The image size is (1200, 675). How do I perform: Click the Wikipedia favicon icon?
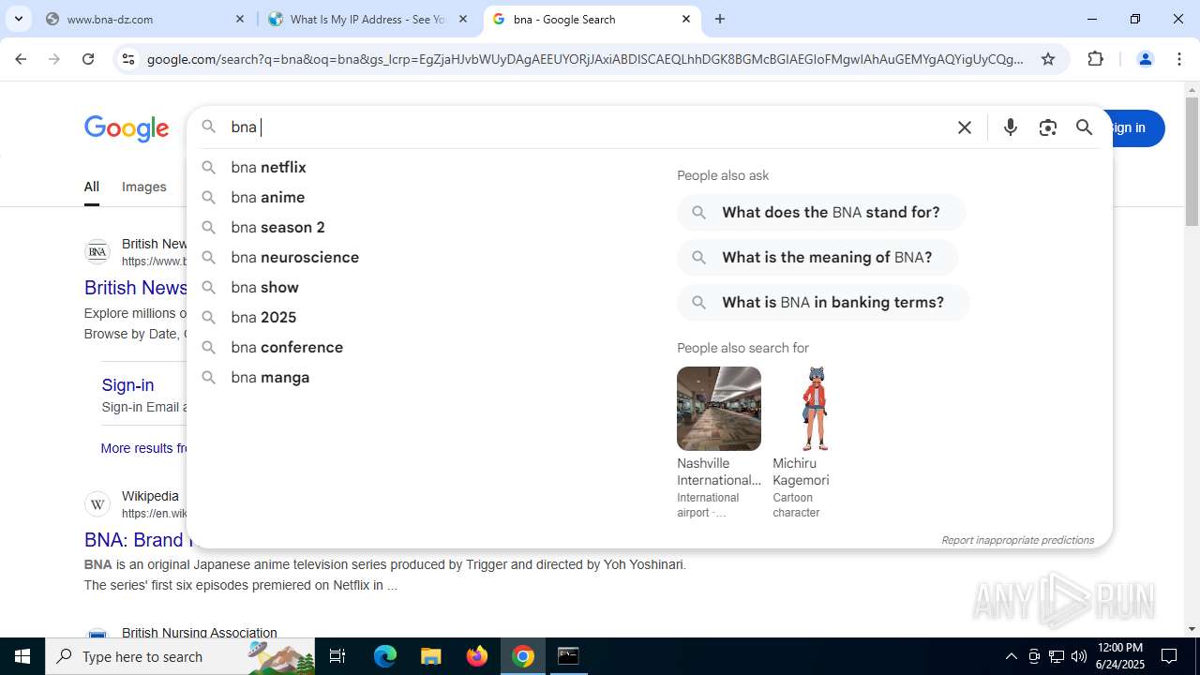coord(97,504)
